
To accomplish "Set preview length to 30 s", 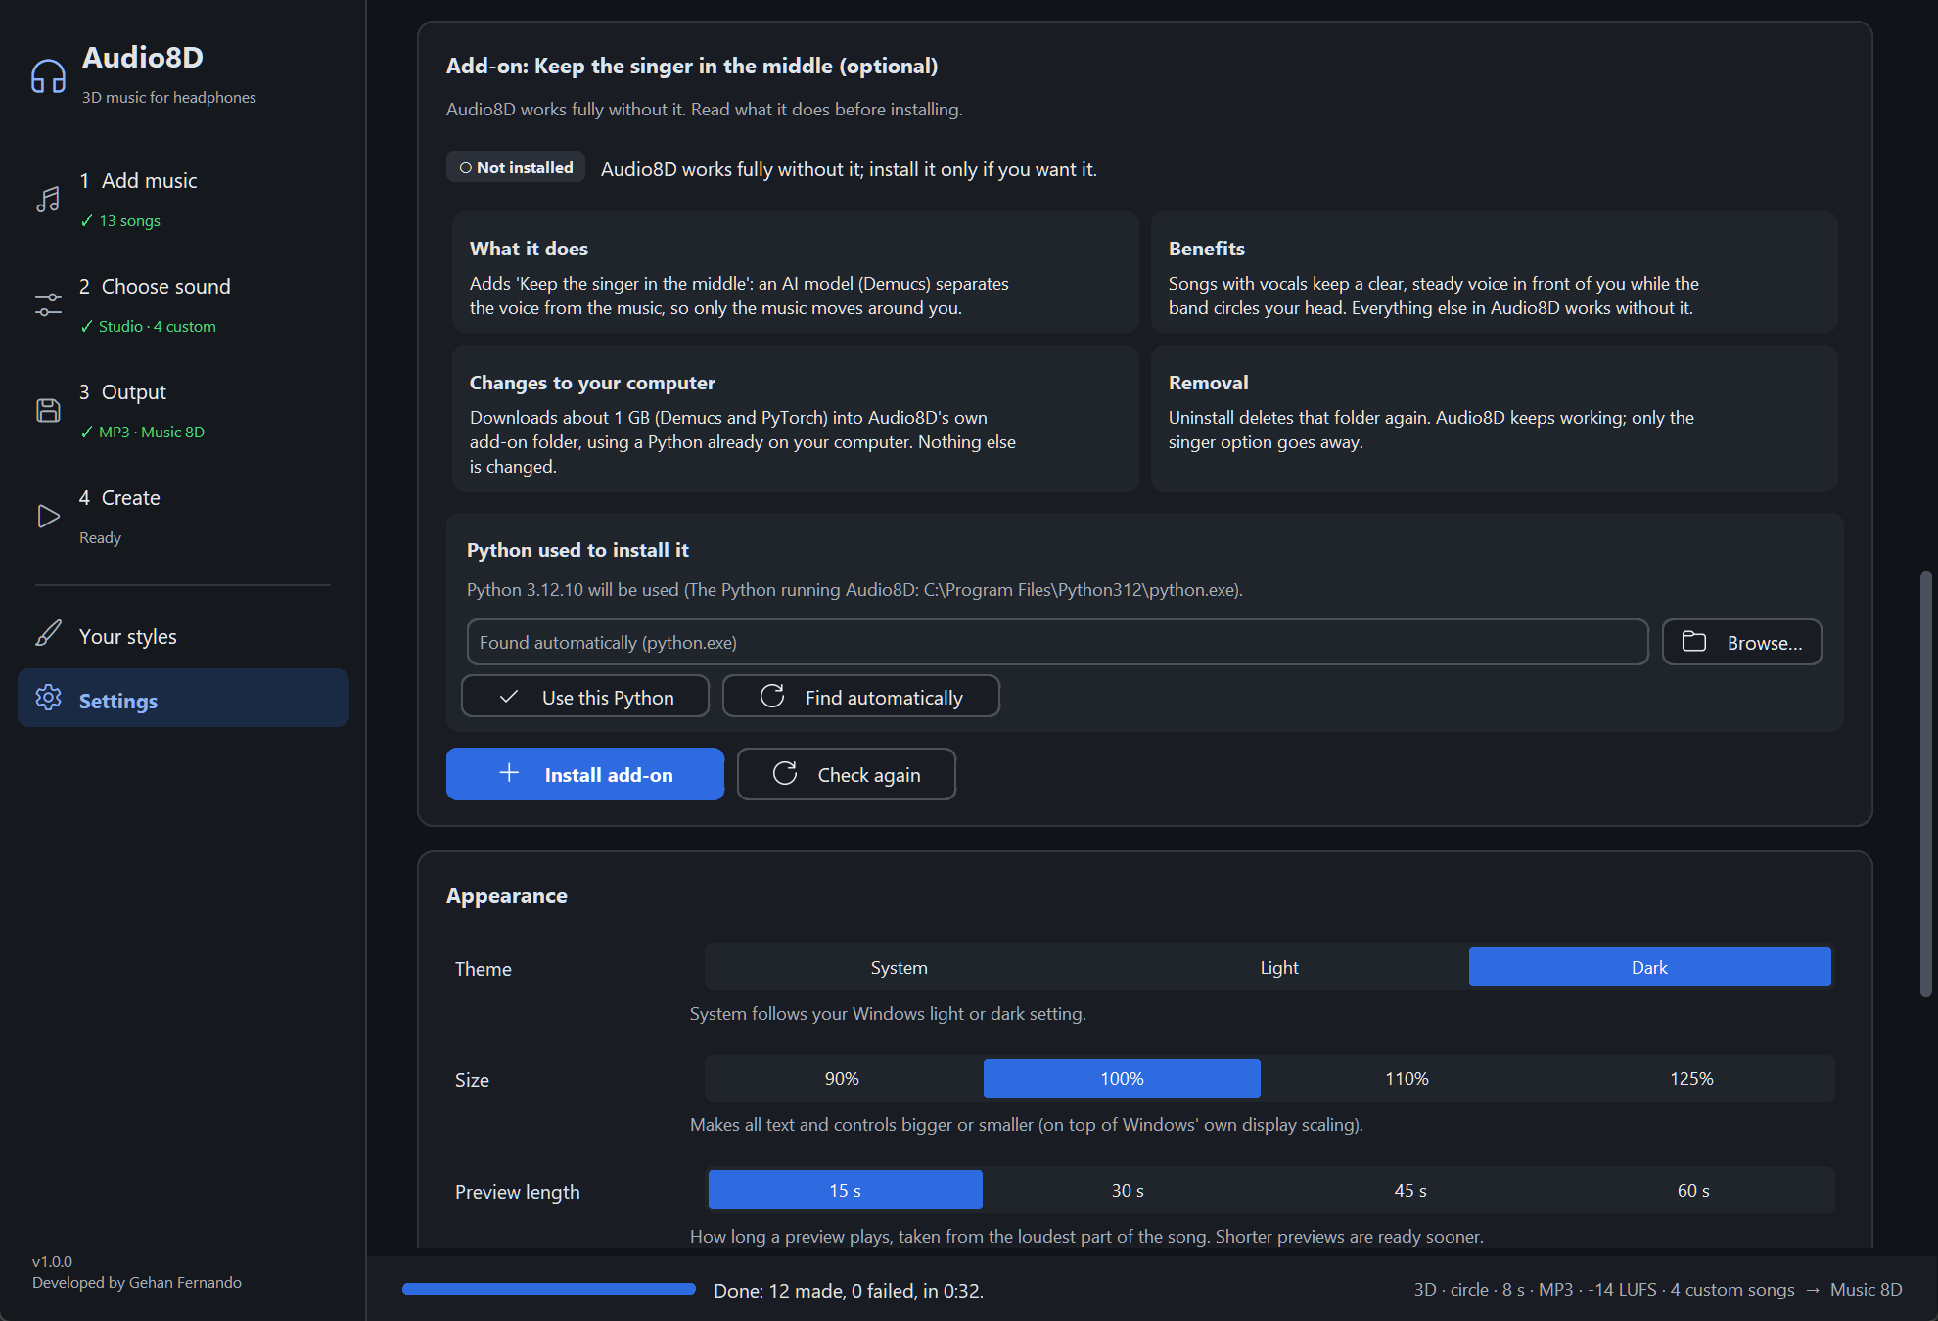I will tap(1127, 1190).
